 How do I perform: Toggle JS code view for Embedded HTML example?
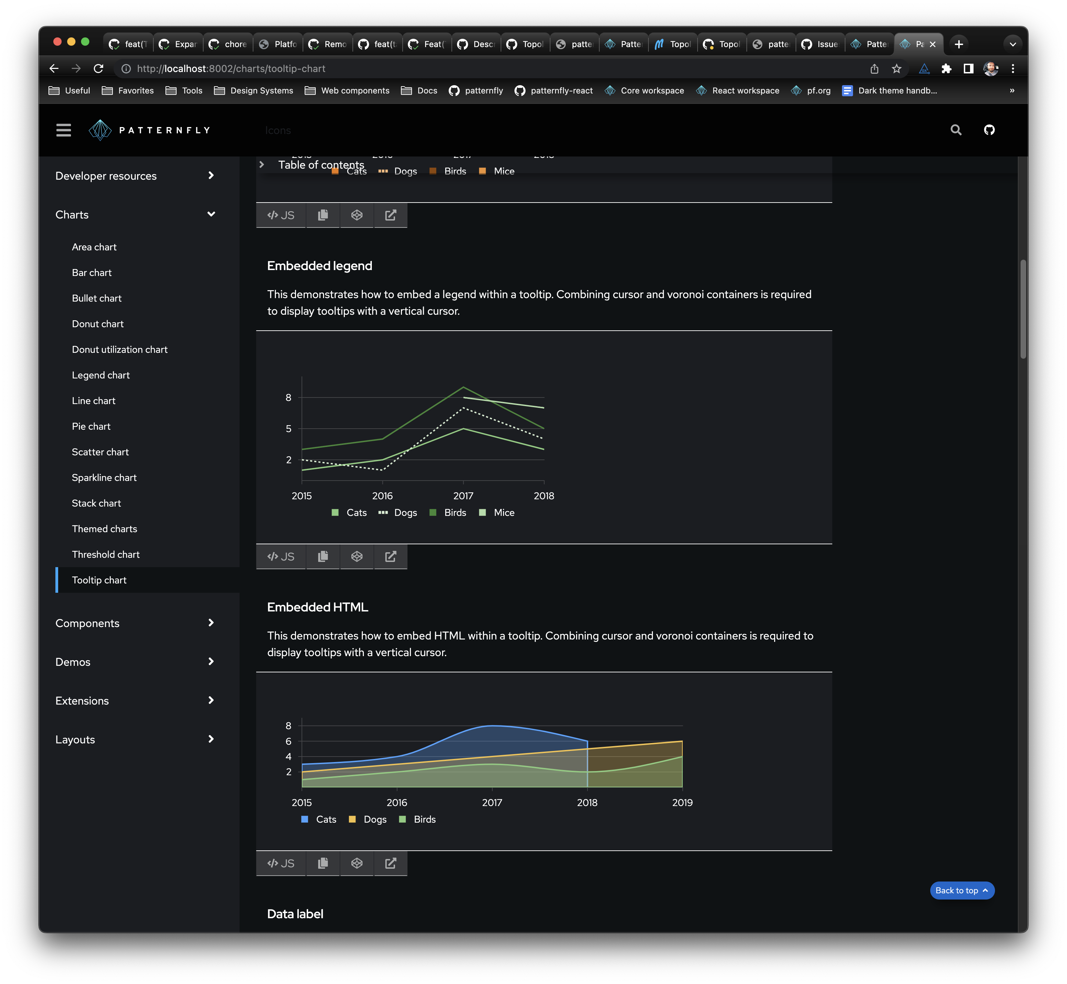(x=280, y=863)
